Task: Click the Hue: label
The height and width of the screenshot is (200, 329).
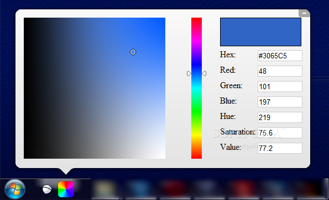Action: click(x=228, y=116)
